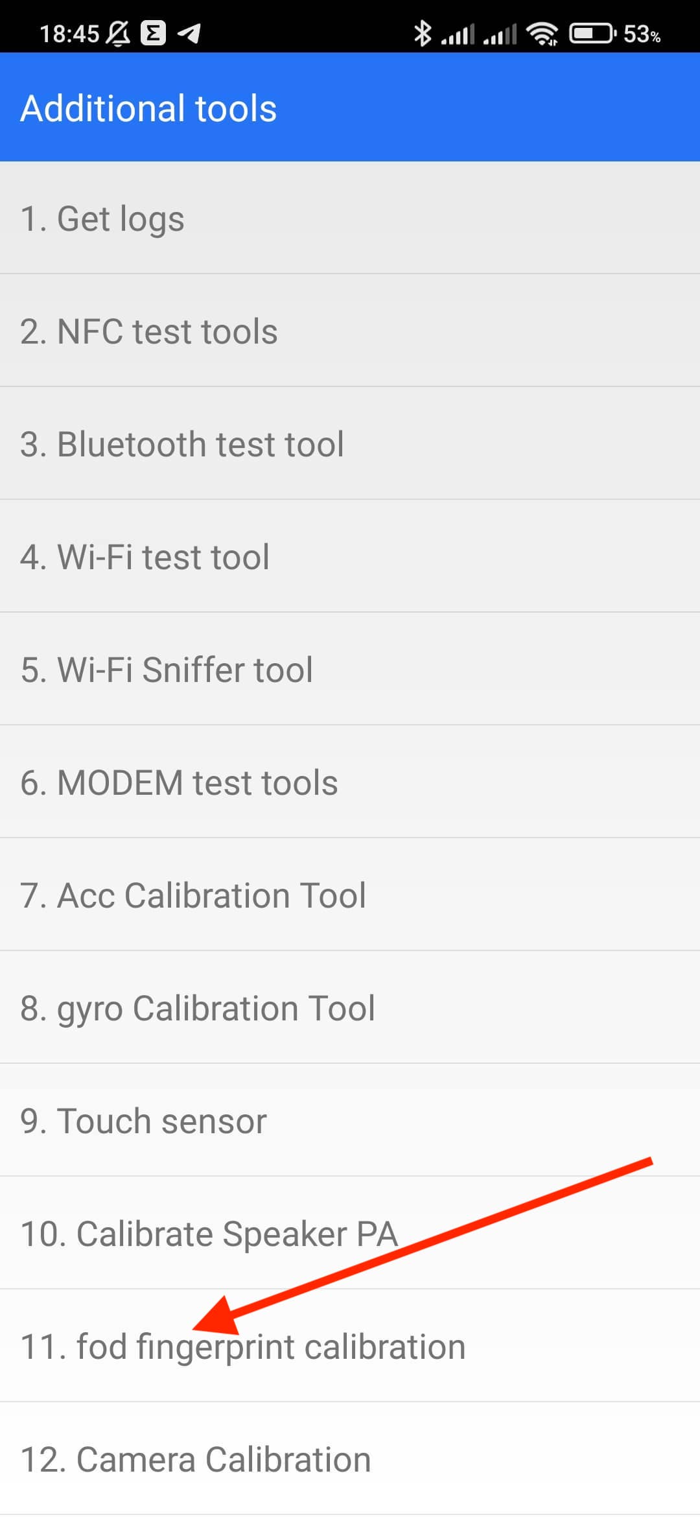
Task: Select the Touch sensor entry
Action: tap(350, 1120)
